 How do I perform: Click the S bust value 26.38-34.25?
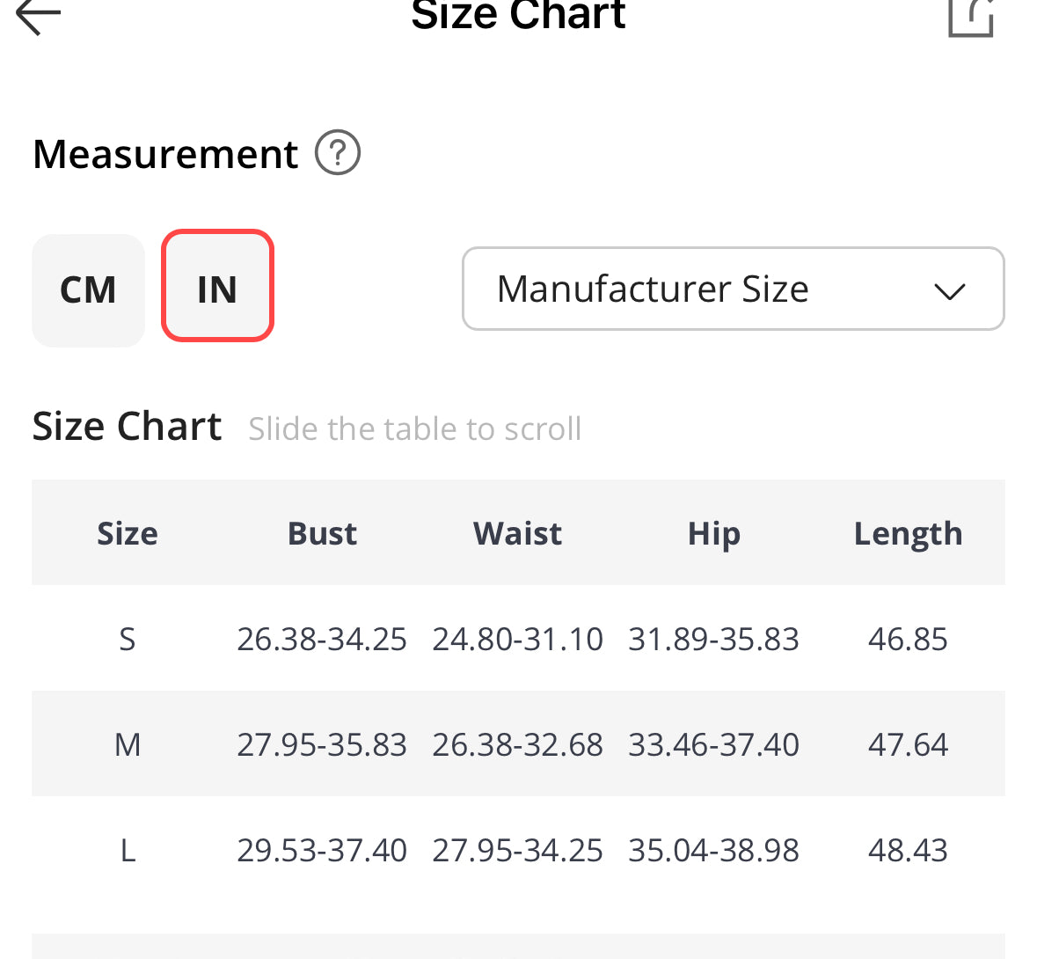322,639
